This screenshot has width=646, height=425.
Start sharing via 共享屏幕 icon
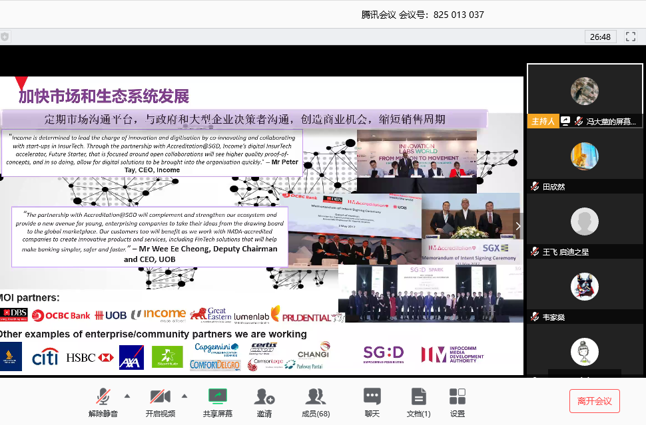pyautogui.click(x=218, y=402)
